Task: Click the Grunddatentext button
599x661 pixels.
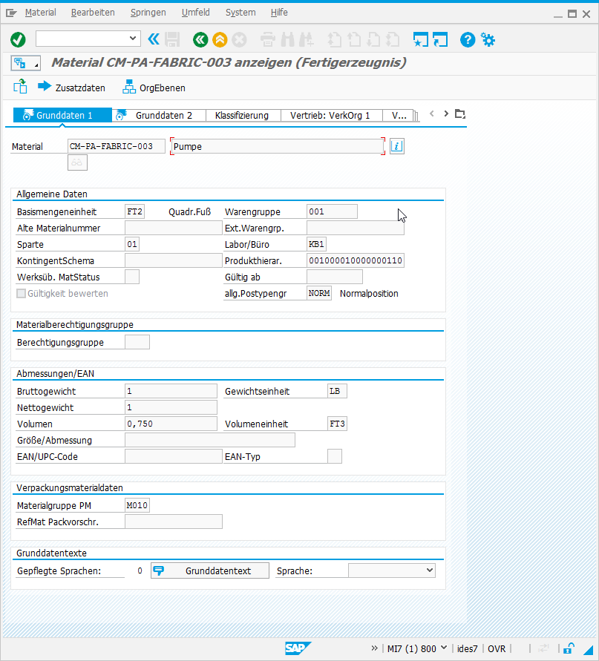Action: click(209, 570)
